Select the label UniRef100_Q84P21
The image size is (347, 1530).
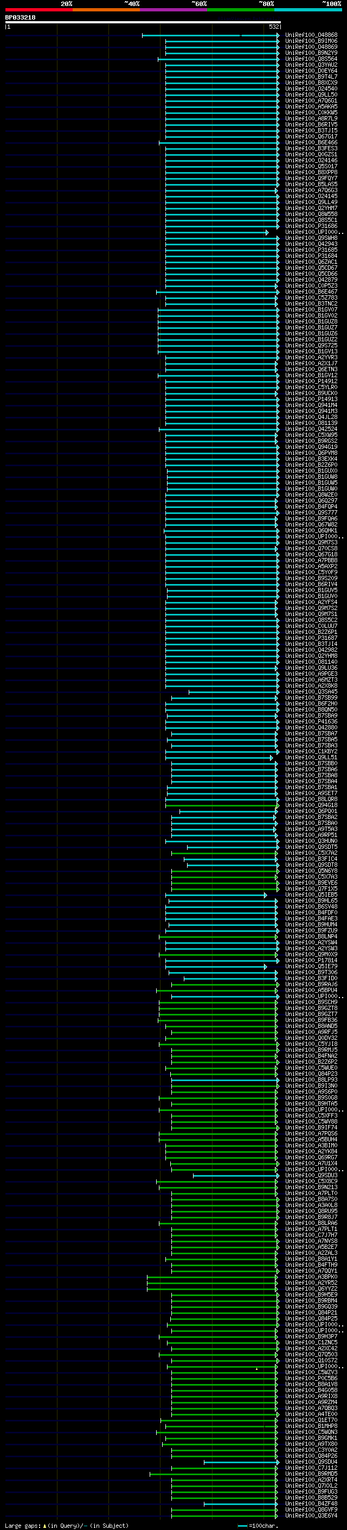(x=311, y=1313)
